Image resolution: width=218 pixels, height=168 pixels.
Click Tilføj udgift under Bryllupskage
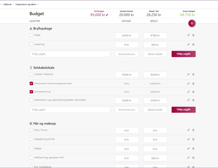click(183, 54)
